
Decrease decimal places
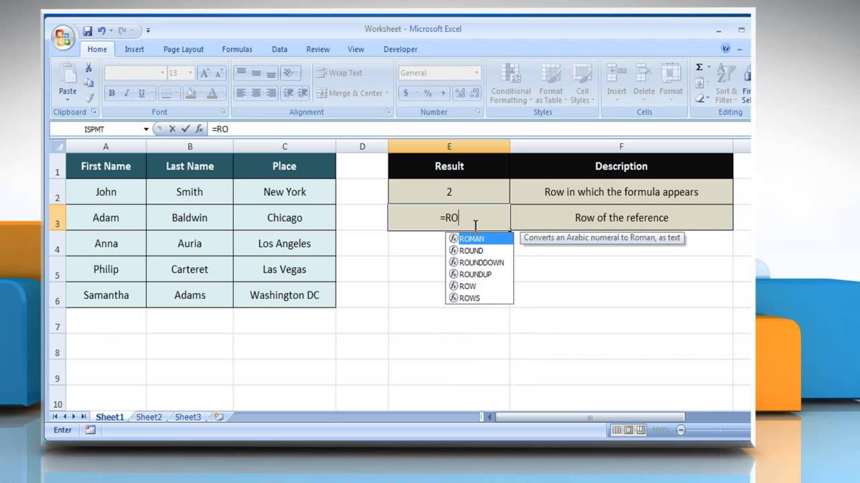(x=474, y=93)
